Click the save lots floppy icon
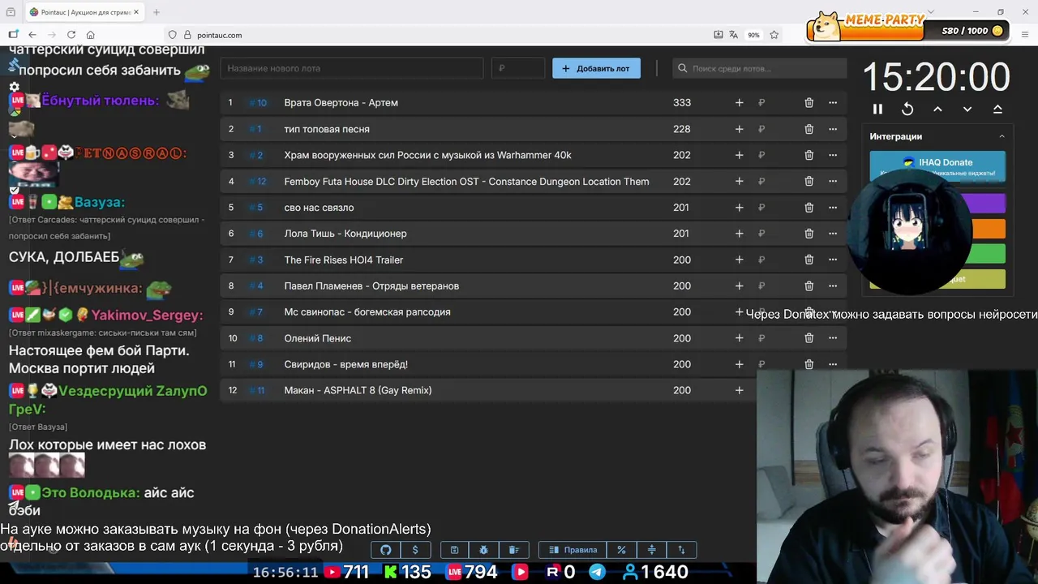Image resolution: width=1038 pixels, height=584 pixels. 455,550
